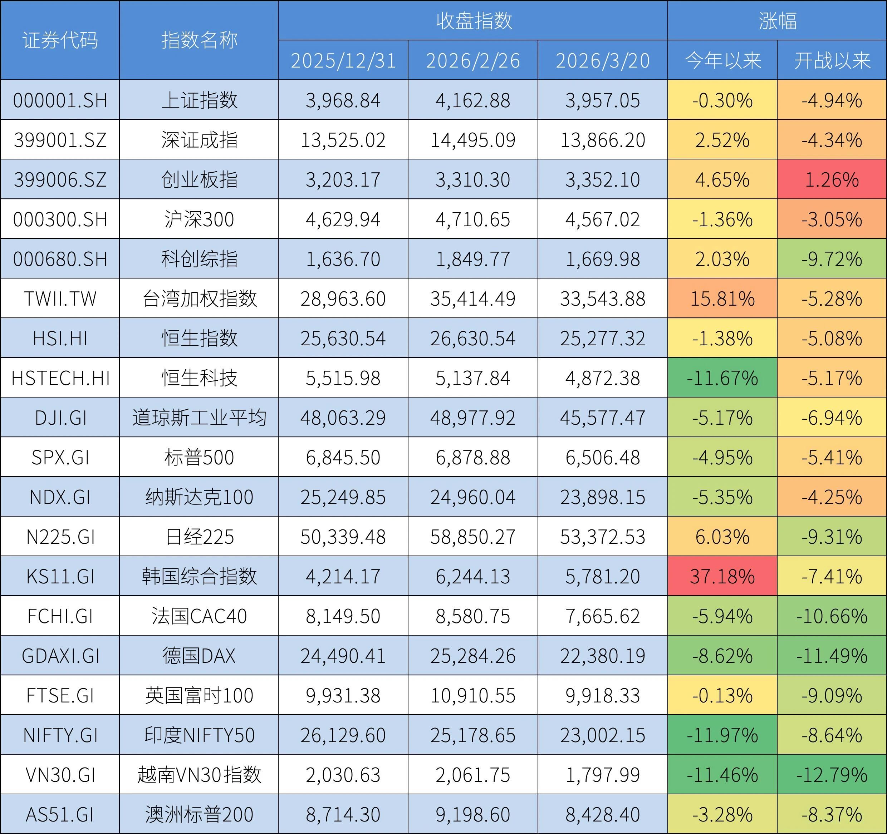
Task: Click the 15.81% Taiwan gain cell
Action: tap(722, 299)
